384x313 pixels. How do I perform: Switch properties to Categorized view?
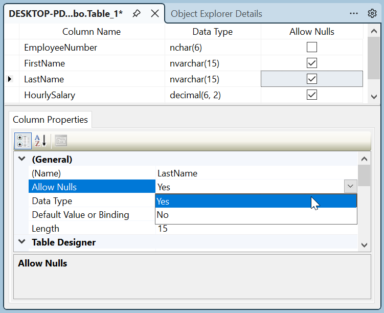[23, 141]
